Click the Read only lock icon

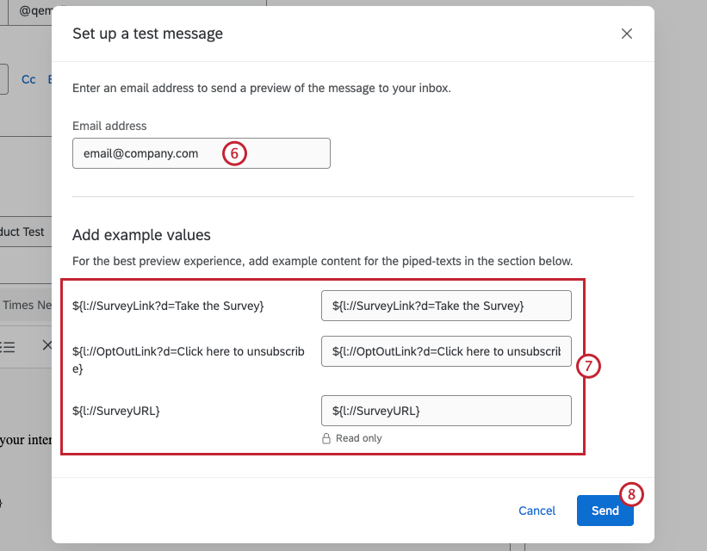[326, 438]
